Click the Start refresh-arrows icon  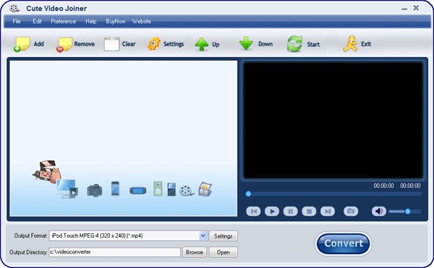click(x=294, y=44)
